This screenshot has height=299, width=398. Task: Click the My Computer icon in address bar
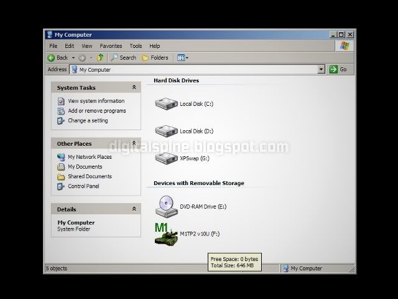(x=75, y=69)
